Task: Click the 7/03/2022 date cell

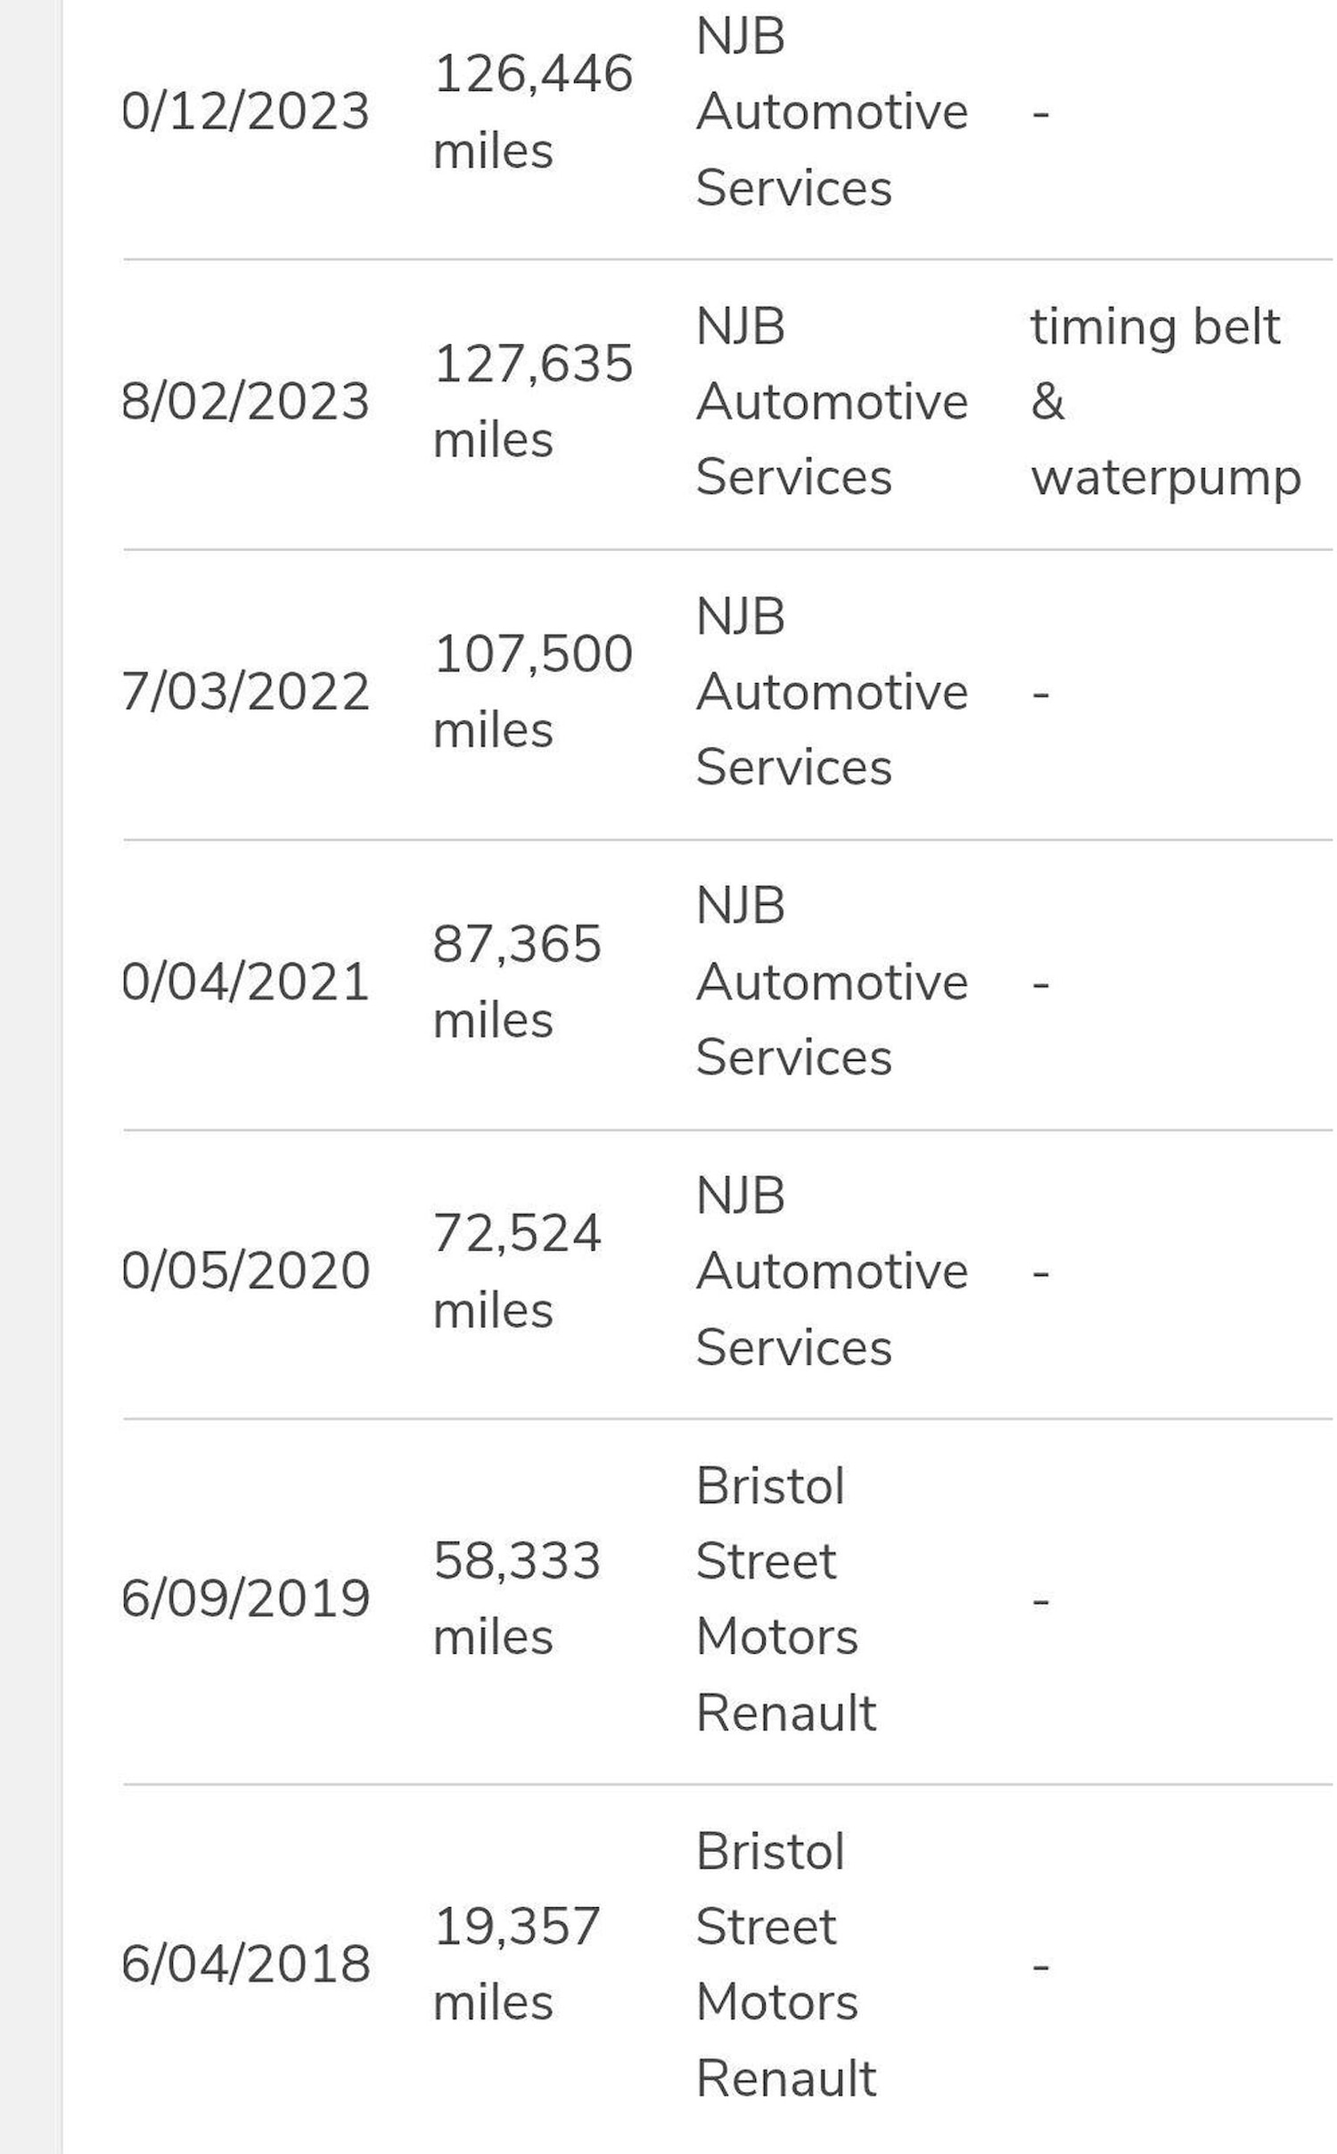Action: point(245,692)
